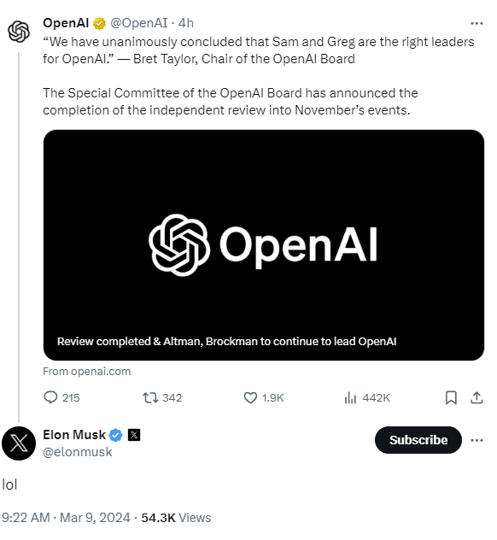This screenshot has height=540, width=497.
Task: Subscribe to Elon Musk
Action: pyautogui.click(x=418, y=440)
